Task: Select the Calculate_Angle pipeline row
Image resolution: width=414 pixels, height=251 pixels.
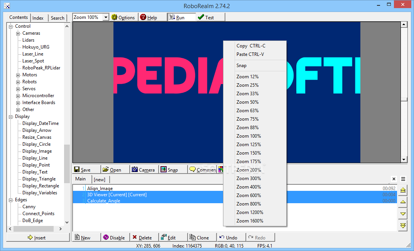Action: 235,200
